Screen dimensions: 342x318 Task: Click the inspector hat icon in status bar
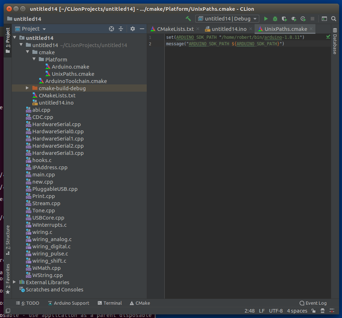point(323,311)
